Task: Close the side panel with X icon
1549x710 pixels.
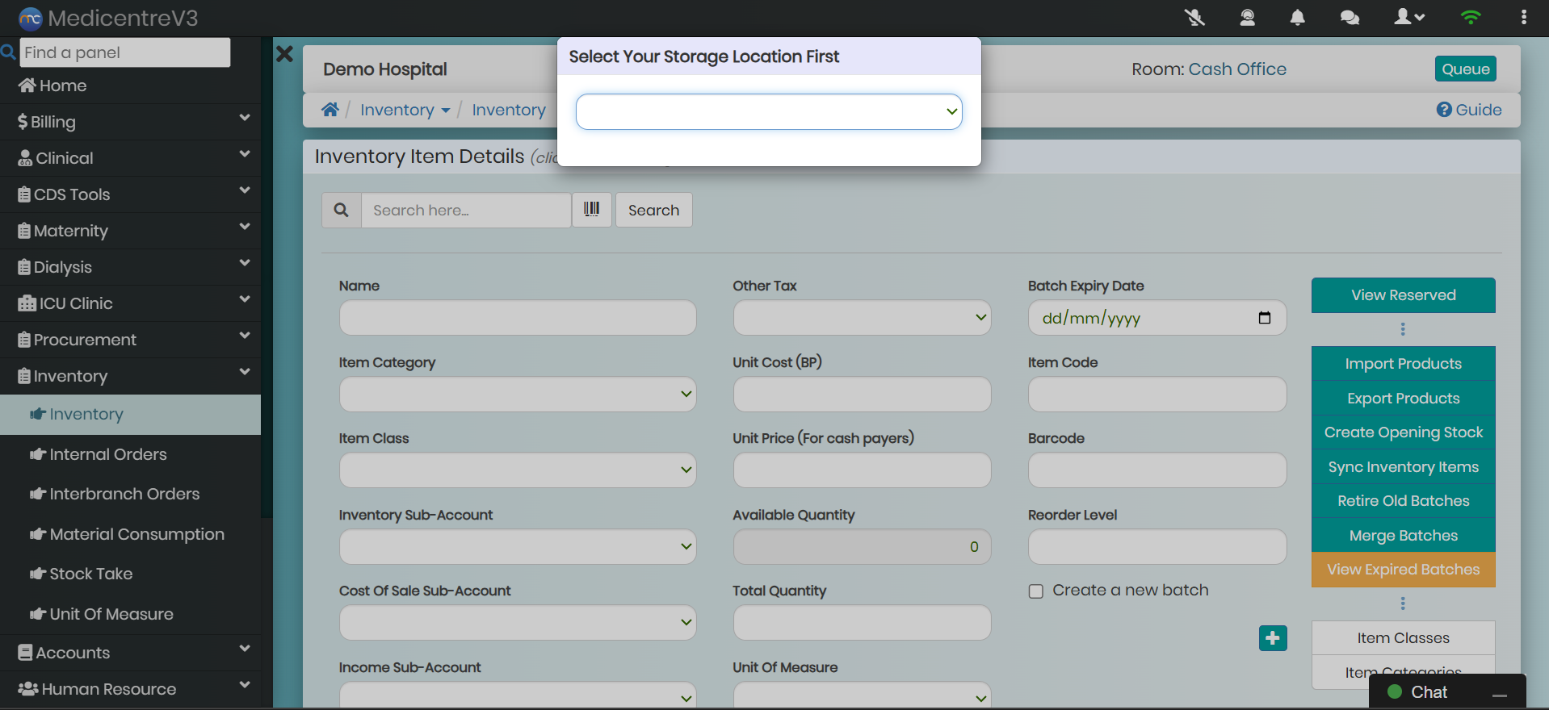Action: (284, 55)
